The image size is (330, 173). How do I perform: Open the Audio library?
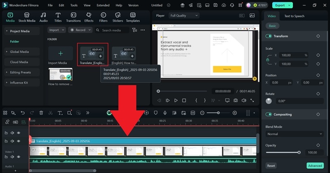coord(43,17)
